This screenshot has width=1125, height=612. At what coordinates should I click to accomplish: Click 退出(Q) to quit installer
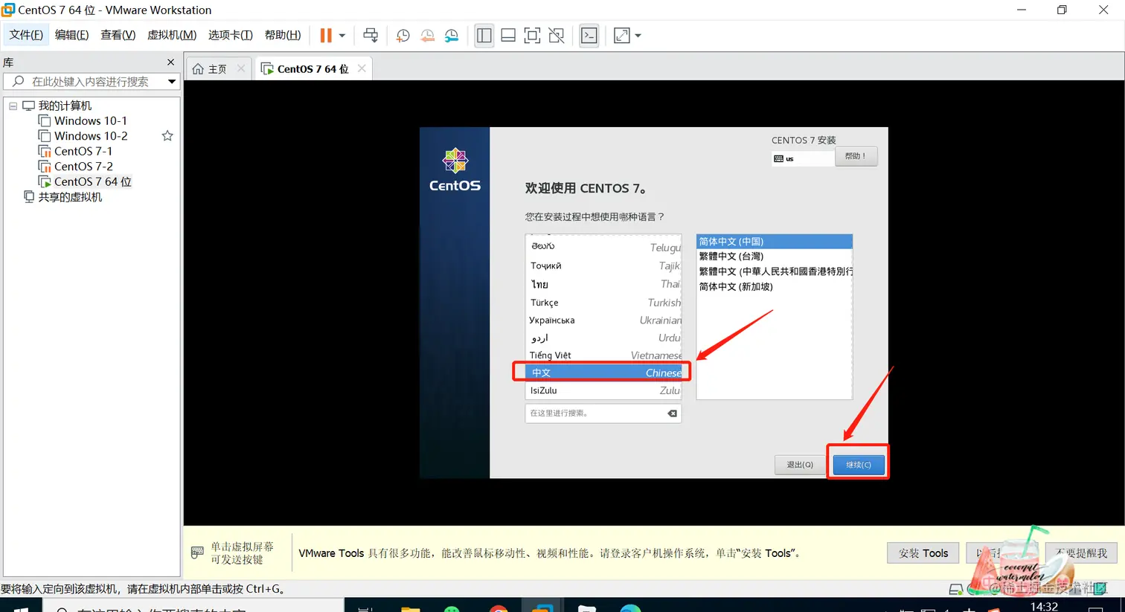click(800, 465)
